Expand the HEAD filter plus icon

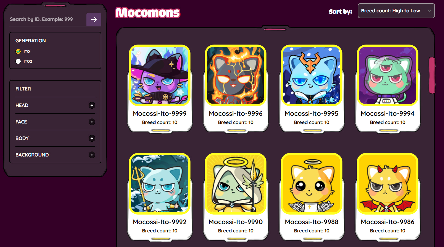[92, 105]
